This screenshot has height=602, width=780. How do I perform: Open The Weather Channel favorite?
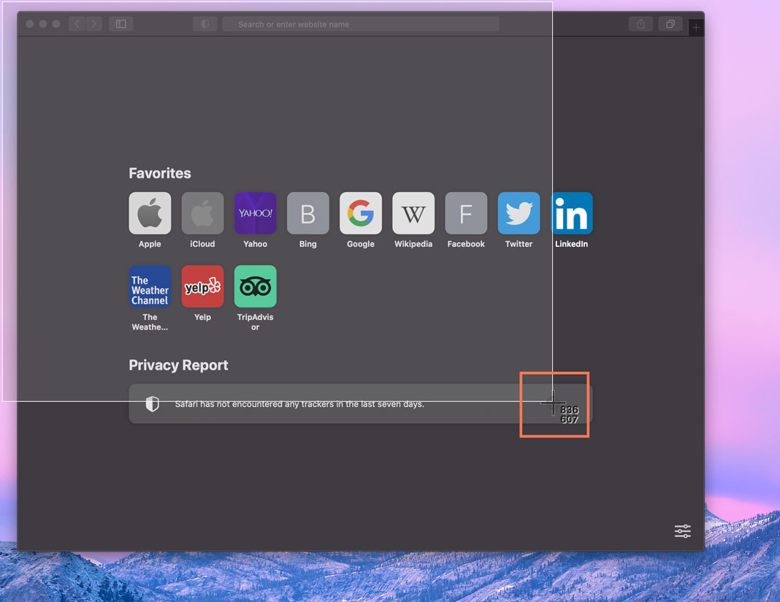150,286
